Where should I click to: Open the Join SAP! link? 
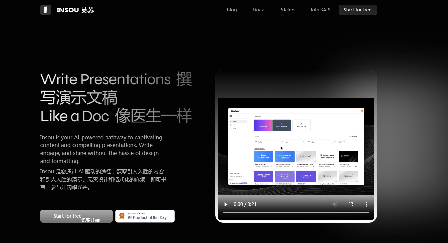coord(320,10)
